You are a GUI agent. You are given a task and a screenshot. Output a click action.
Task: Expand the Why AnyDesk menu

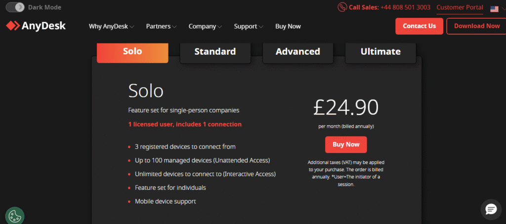111,27
